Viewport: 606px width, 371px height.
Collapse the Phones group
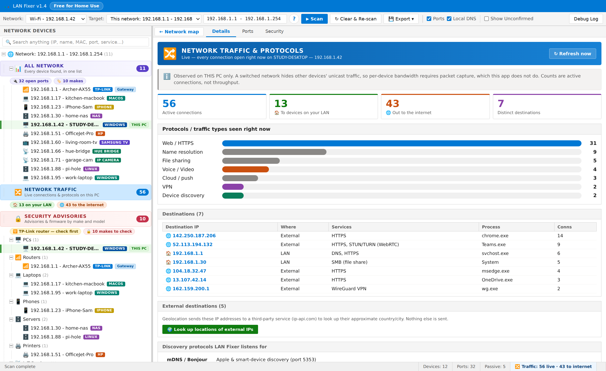(11, 302)
